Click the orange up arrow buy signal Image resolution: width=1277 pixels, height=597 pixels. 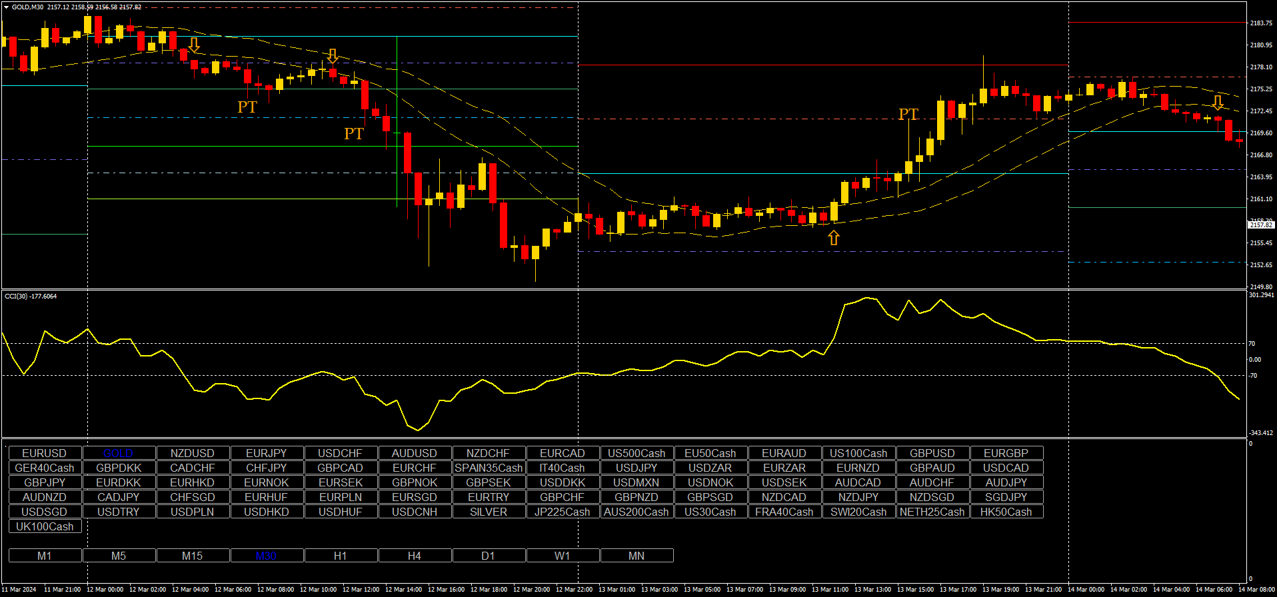[x=834, y=238]
